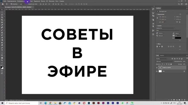Open the Фильтр menu

pos(43,1)
